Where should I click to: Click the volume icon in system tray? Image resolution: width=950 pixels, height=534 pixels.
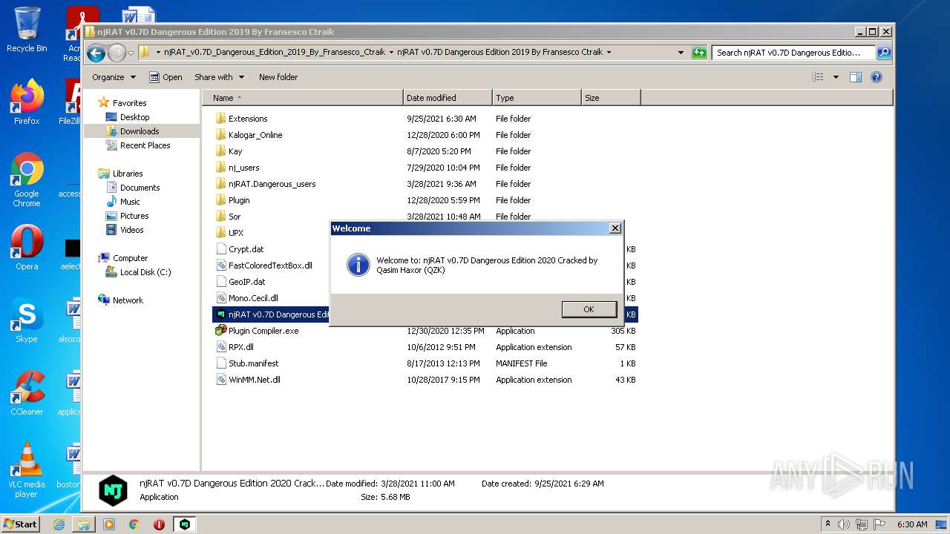pos(843,524)
